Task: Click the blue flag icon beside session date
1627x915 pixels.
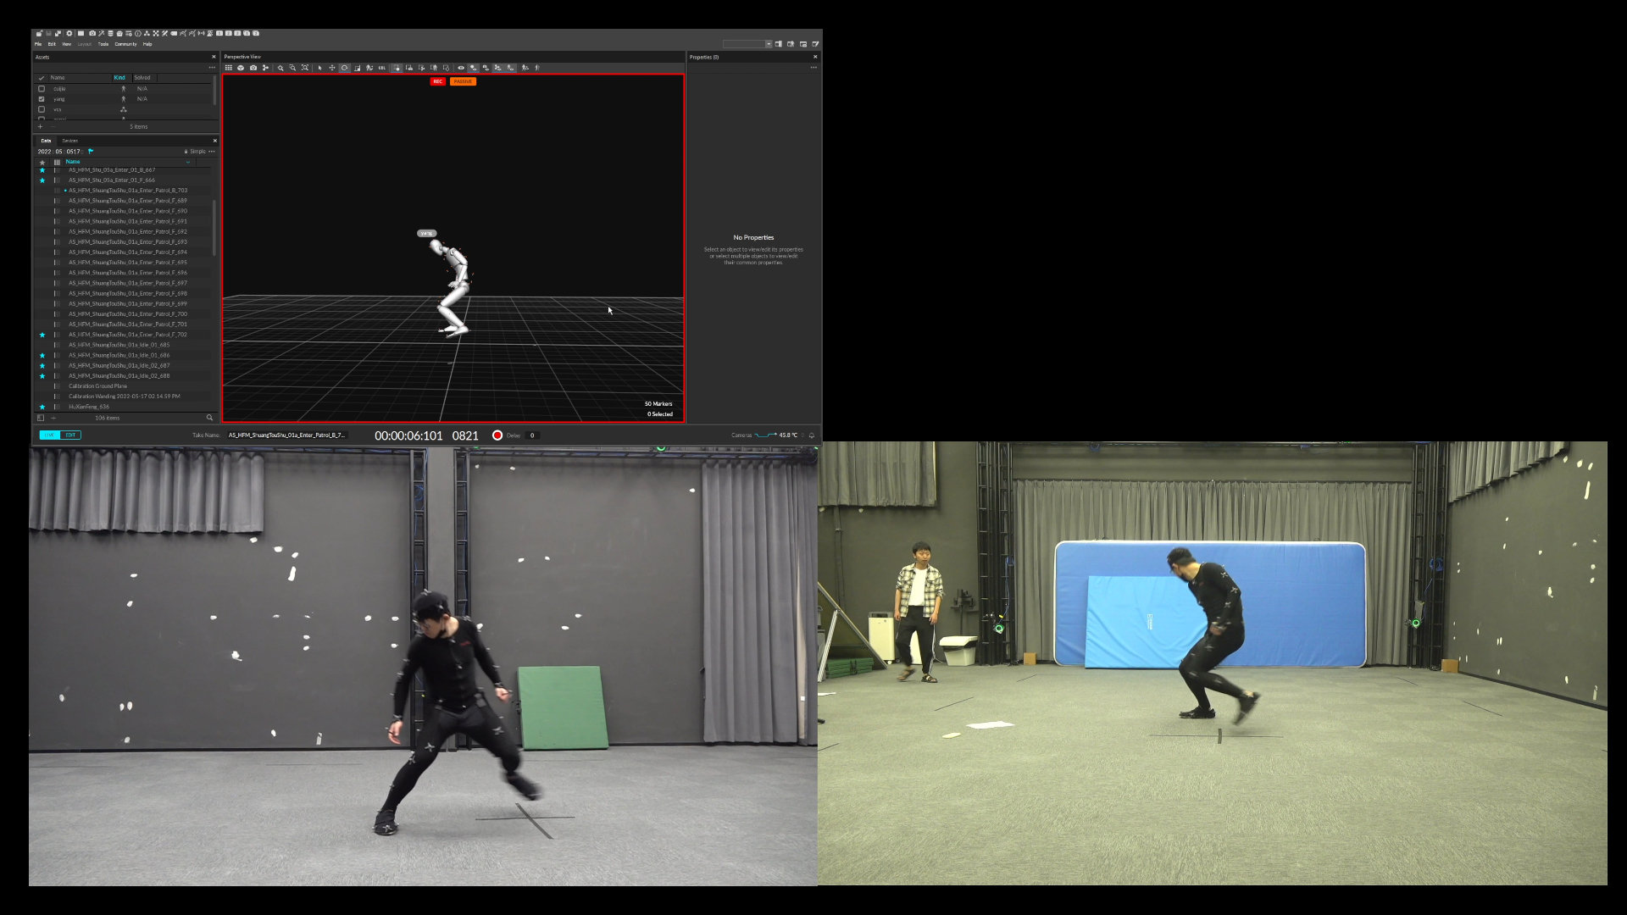Action: [x=91, y=152]
